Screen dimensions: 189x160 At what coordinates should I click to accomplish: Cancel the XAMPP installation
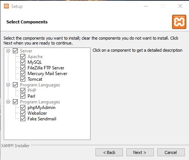(171, 152)
